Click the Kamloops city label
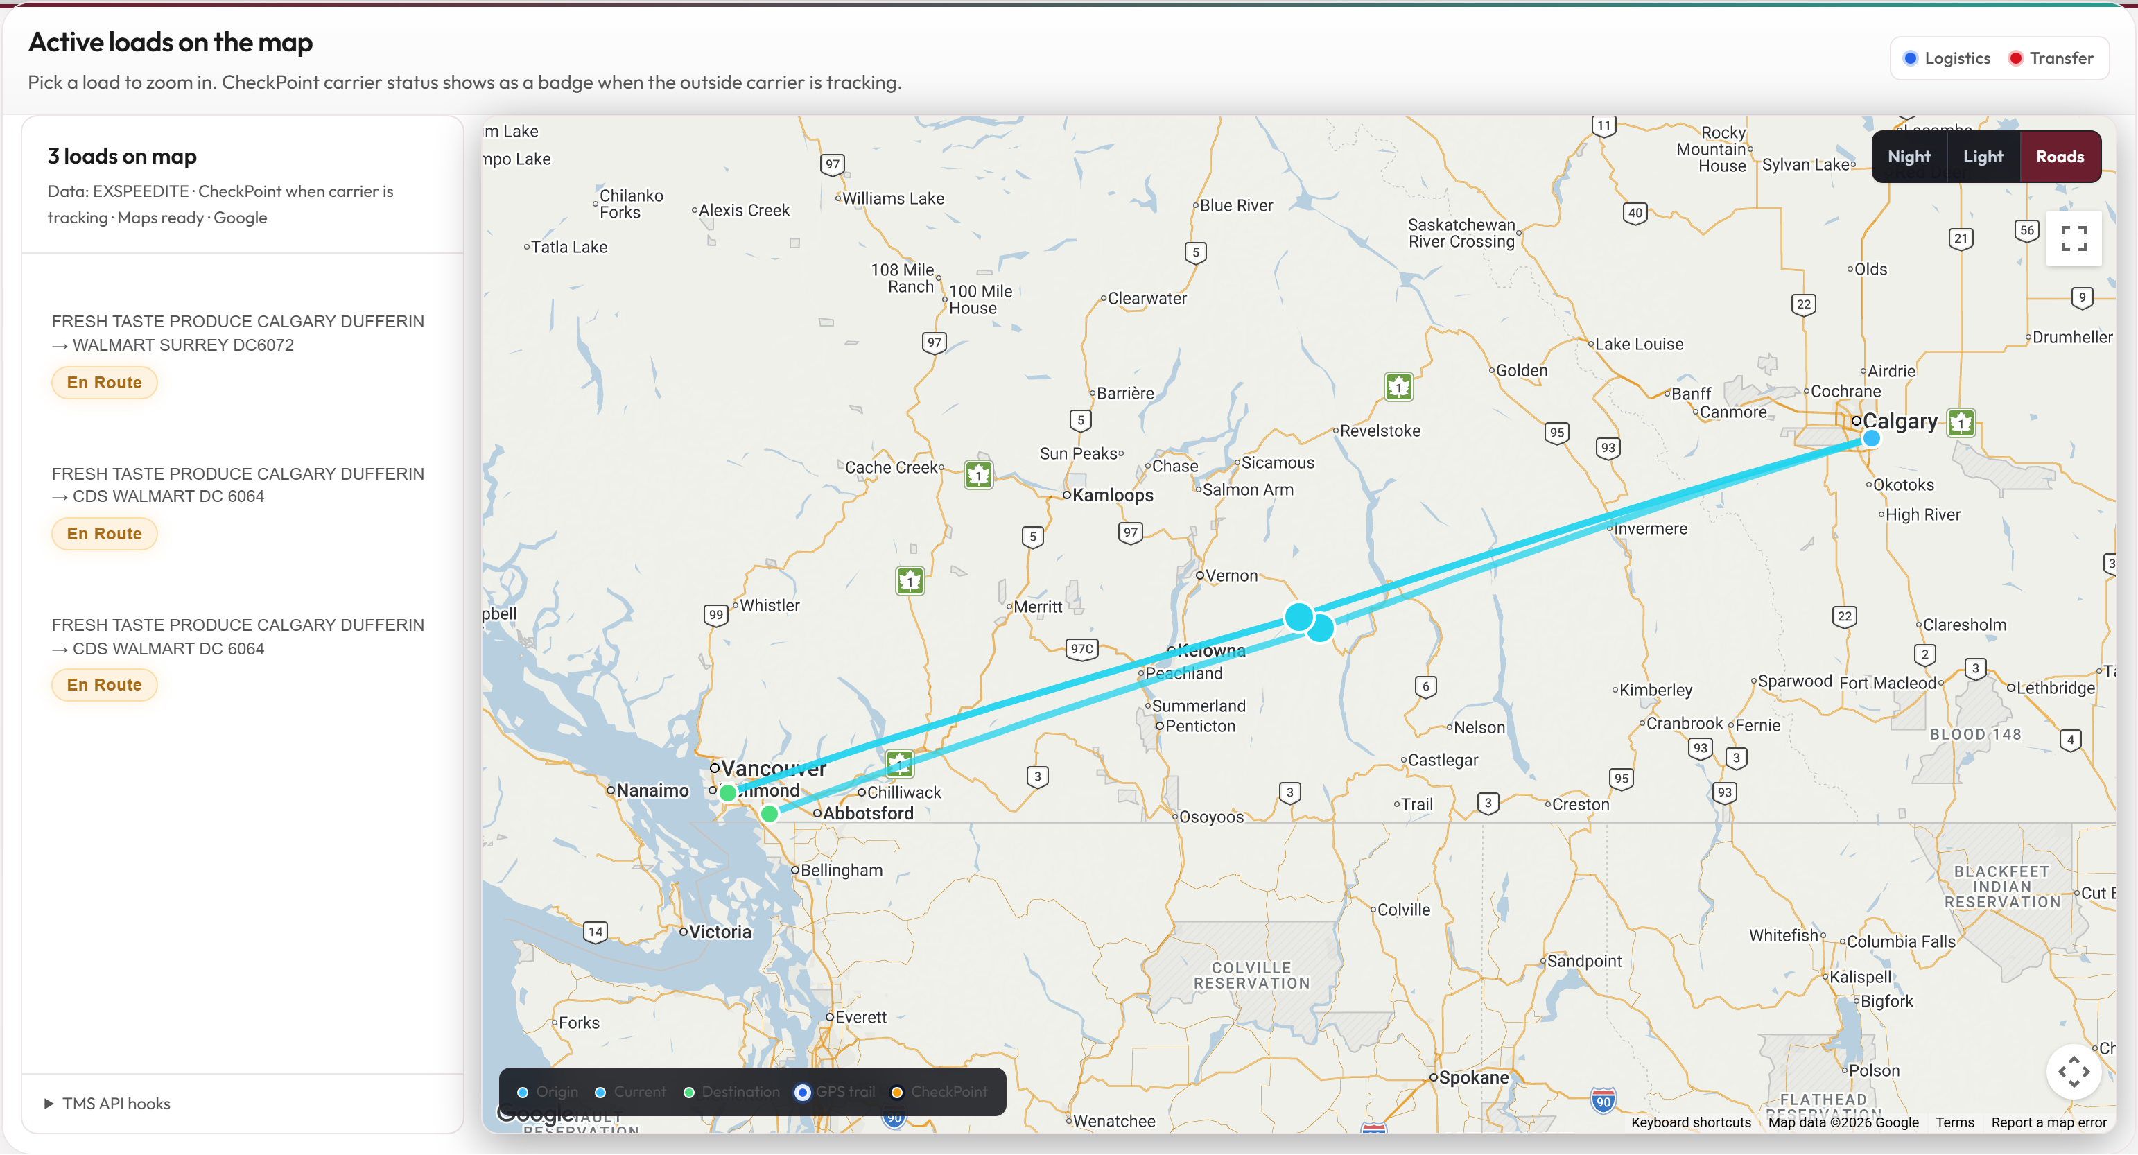 point(1112,496)
